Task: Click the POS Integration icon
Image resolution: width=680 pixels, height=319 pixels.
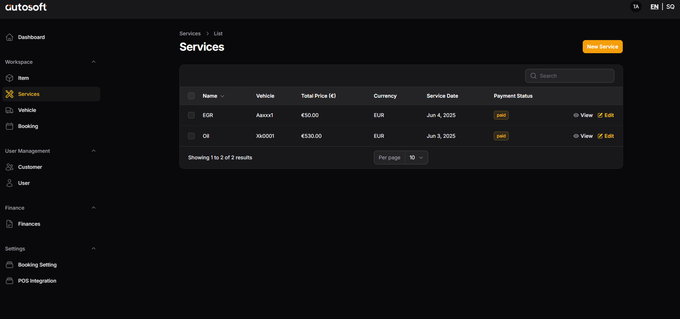Action: coord(9,281)
